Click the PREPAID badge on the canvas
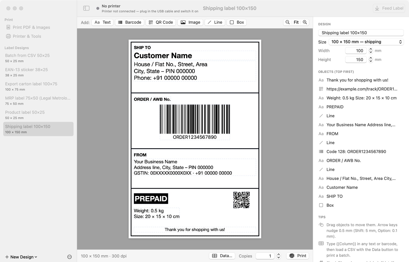Viewport: 409px width, 262px height. tap(151, 199)
